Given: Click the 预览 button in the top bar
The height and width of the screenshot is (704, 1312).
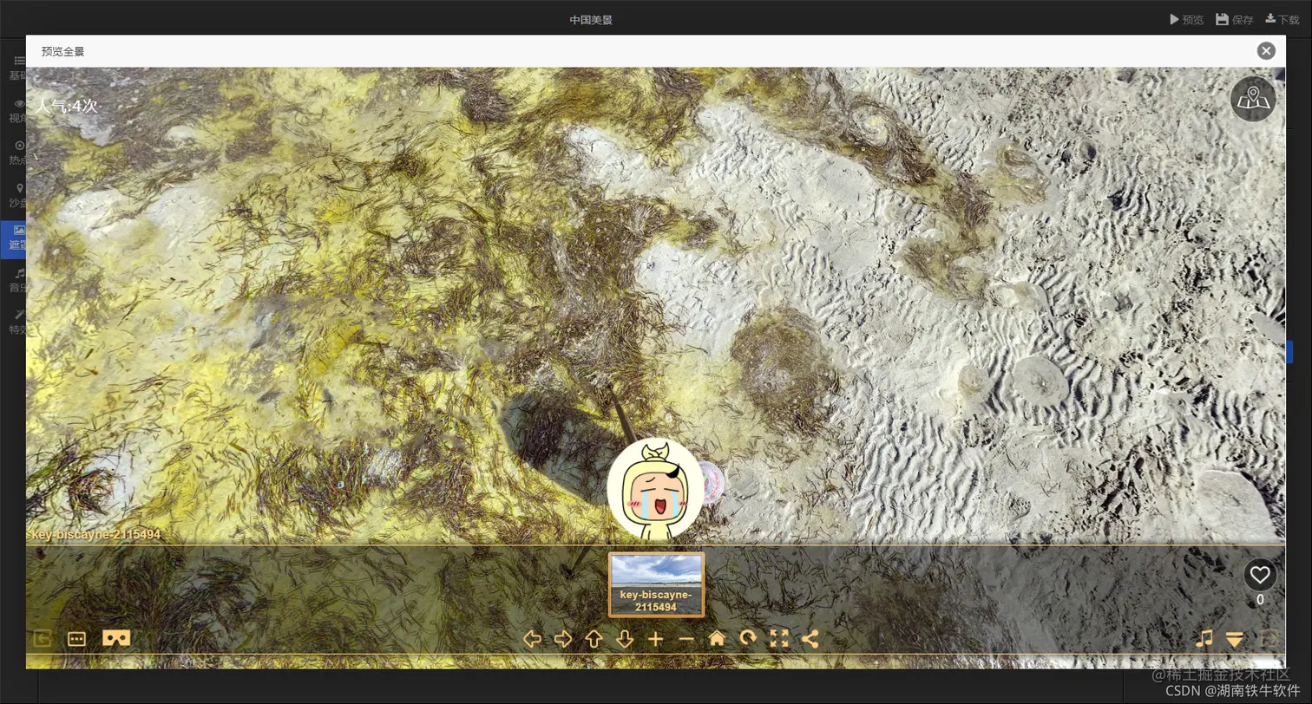Looking at the screenshot, I should (1186, 19).
